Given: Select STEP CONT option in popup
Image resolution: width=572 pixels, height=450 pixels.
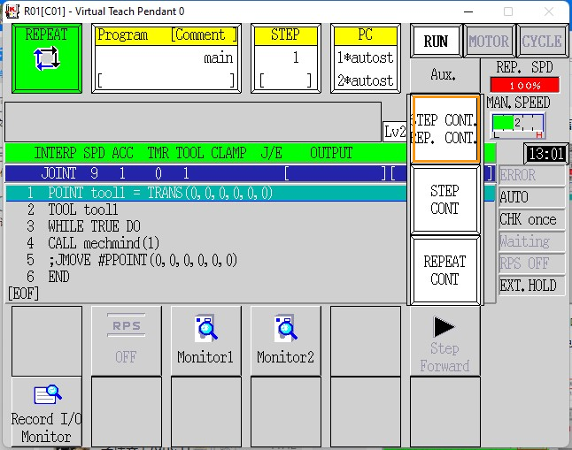Looking at the screenshot, I should 444,200.
